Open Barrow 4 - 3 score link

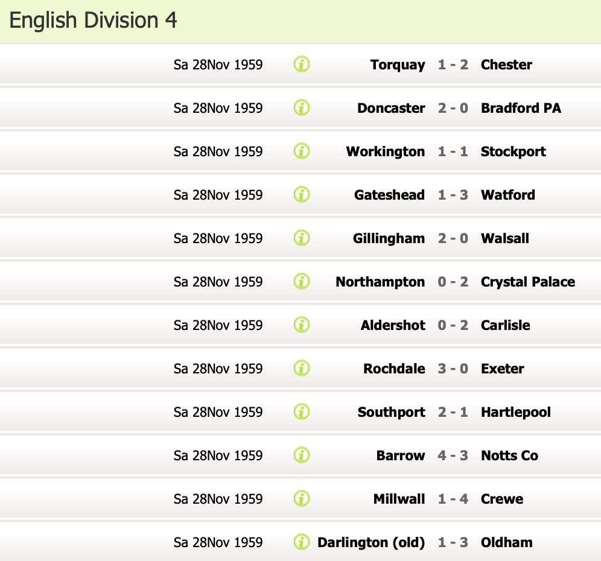point(453,455)
